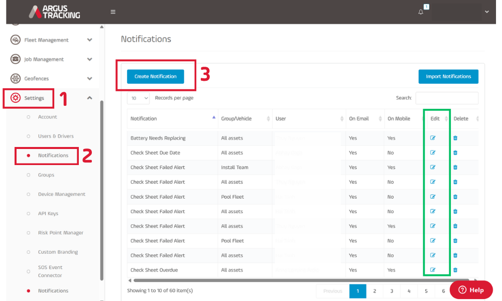Viewport: 502px width, 301px height.
Task: Open the records per page dropdown
Action: pyautogui.click(x=139, y=98)
